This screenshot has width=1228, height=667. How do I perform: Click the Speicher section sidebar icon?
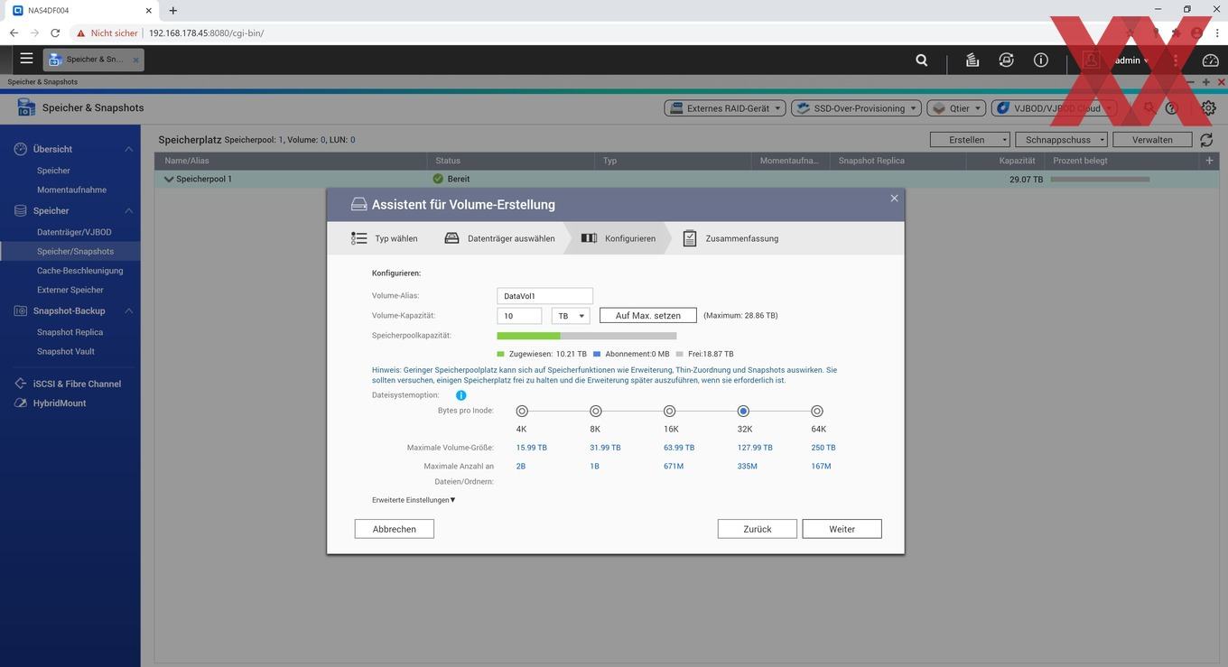point(21,211)
